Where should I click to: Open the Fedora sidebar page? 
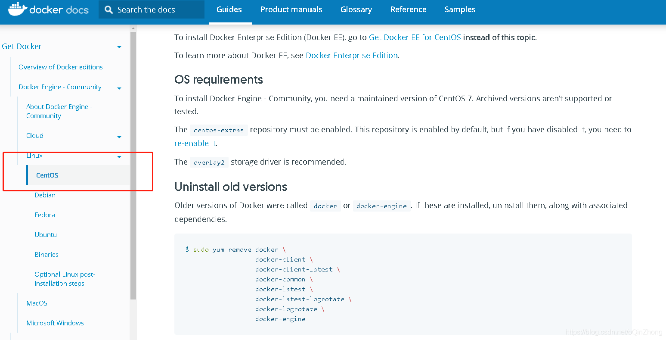(x=45, y=215)
